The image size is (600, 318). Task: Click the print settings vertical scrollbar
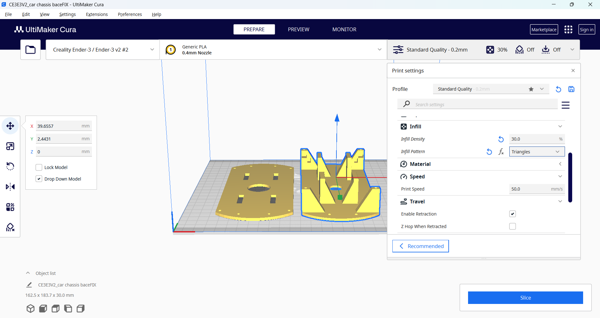click(x=570, y=177)
